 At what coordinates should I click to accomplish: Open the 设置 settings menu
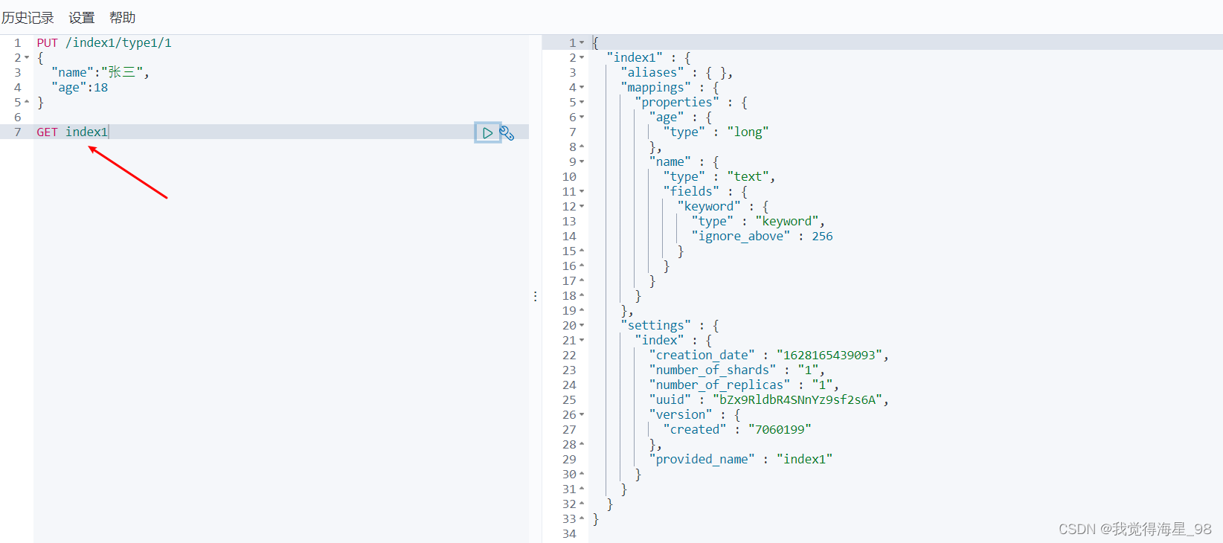pos(82,17)
